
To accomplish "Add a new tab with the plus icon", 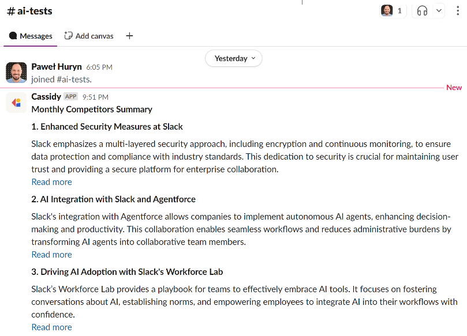I will click(x=129, y=36).
